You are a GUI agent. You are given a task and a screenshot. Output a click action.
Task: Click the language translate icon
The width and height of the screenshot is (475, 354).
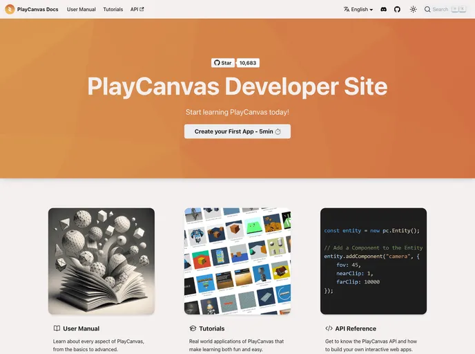(347, 10)
